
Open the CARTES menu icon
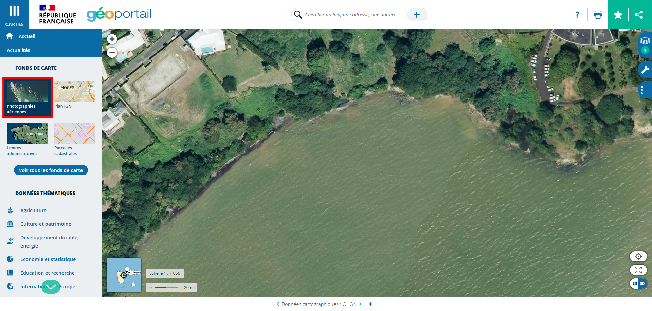point(14,14)
